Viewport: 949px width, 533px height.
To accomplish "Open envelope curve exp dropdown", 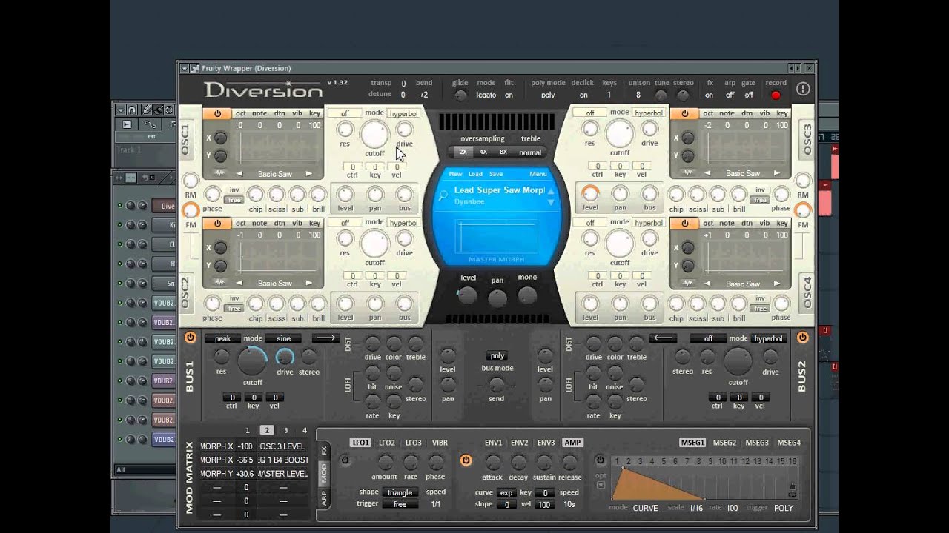I will pyautogui.click(x=506, y=492).
